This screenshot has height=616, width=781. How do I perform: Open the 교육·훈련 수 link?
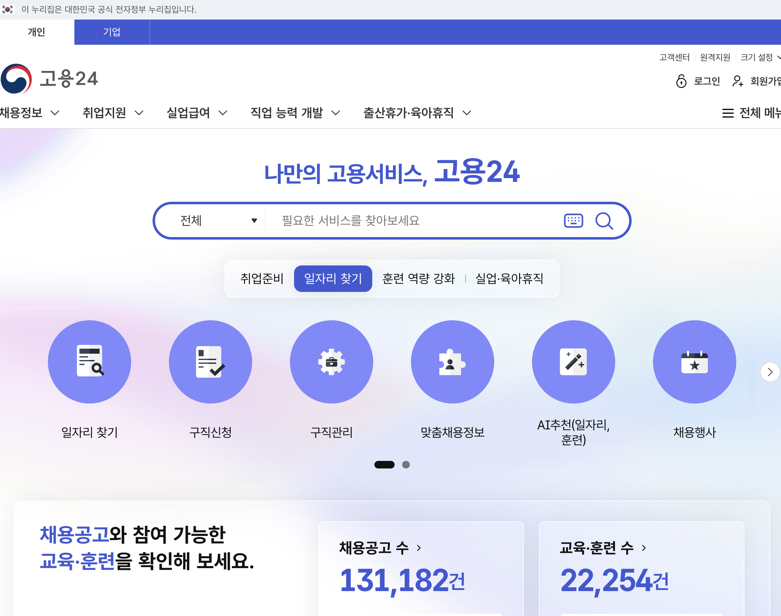point(603,548)
